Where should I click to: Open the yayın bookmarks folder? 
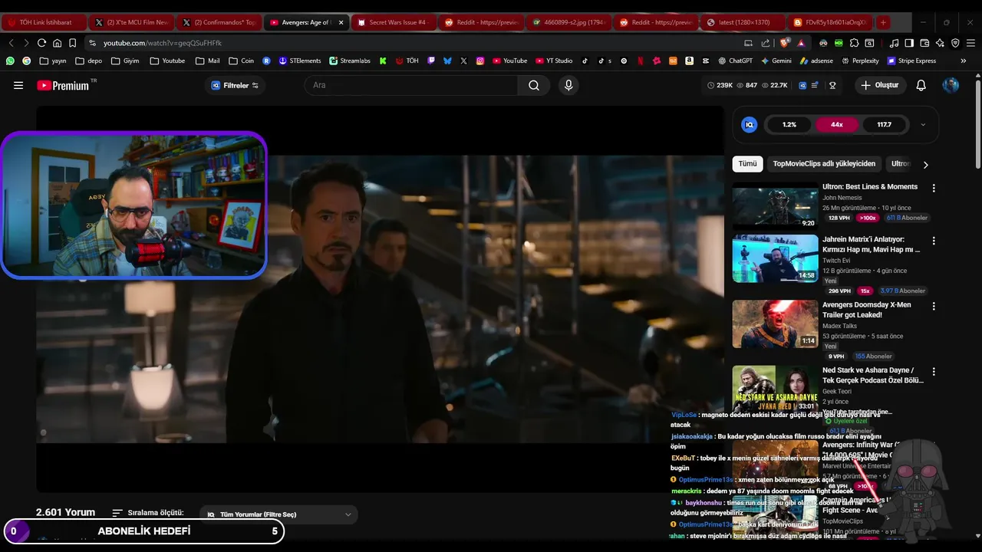pos(52,61)
